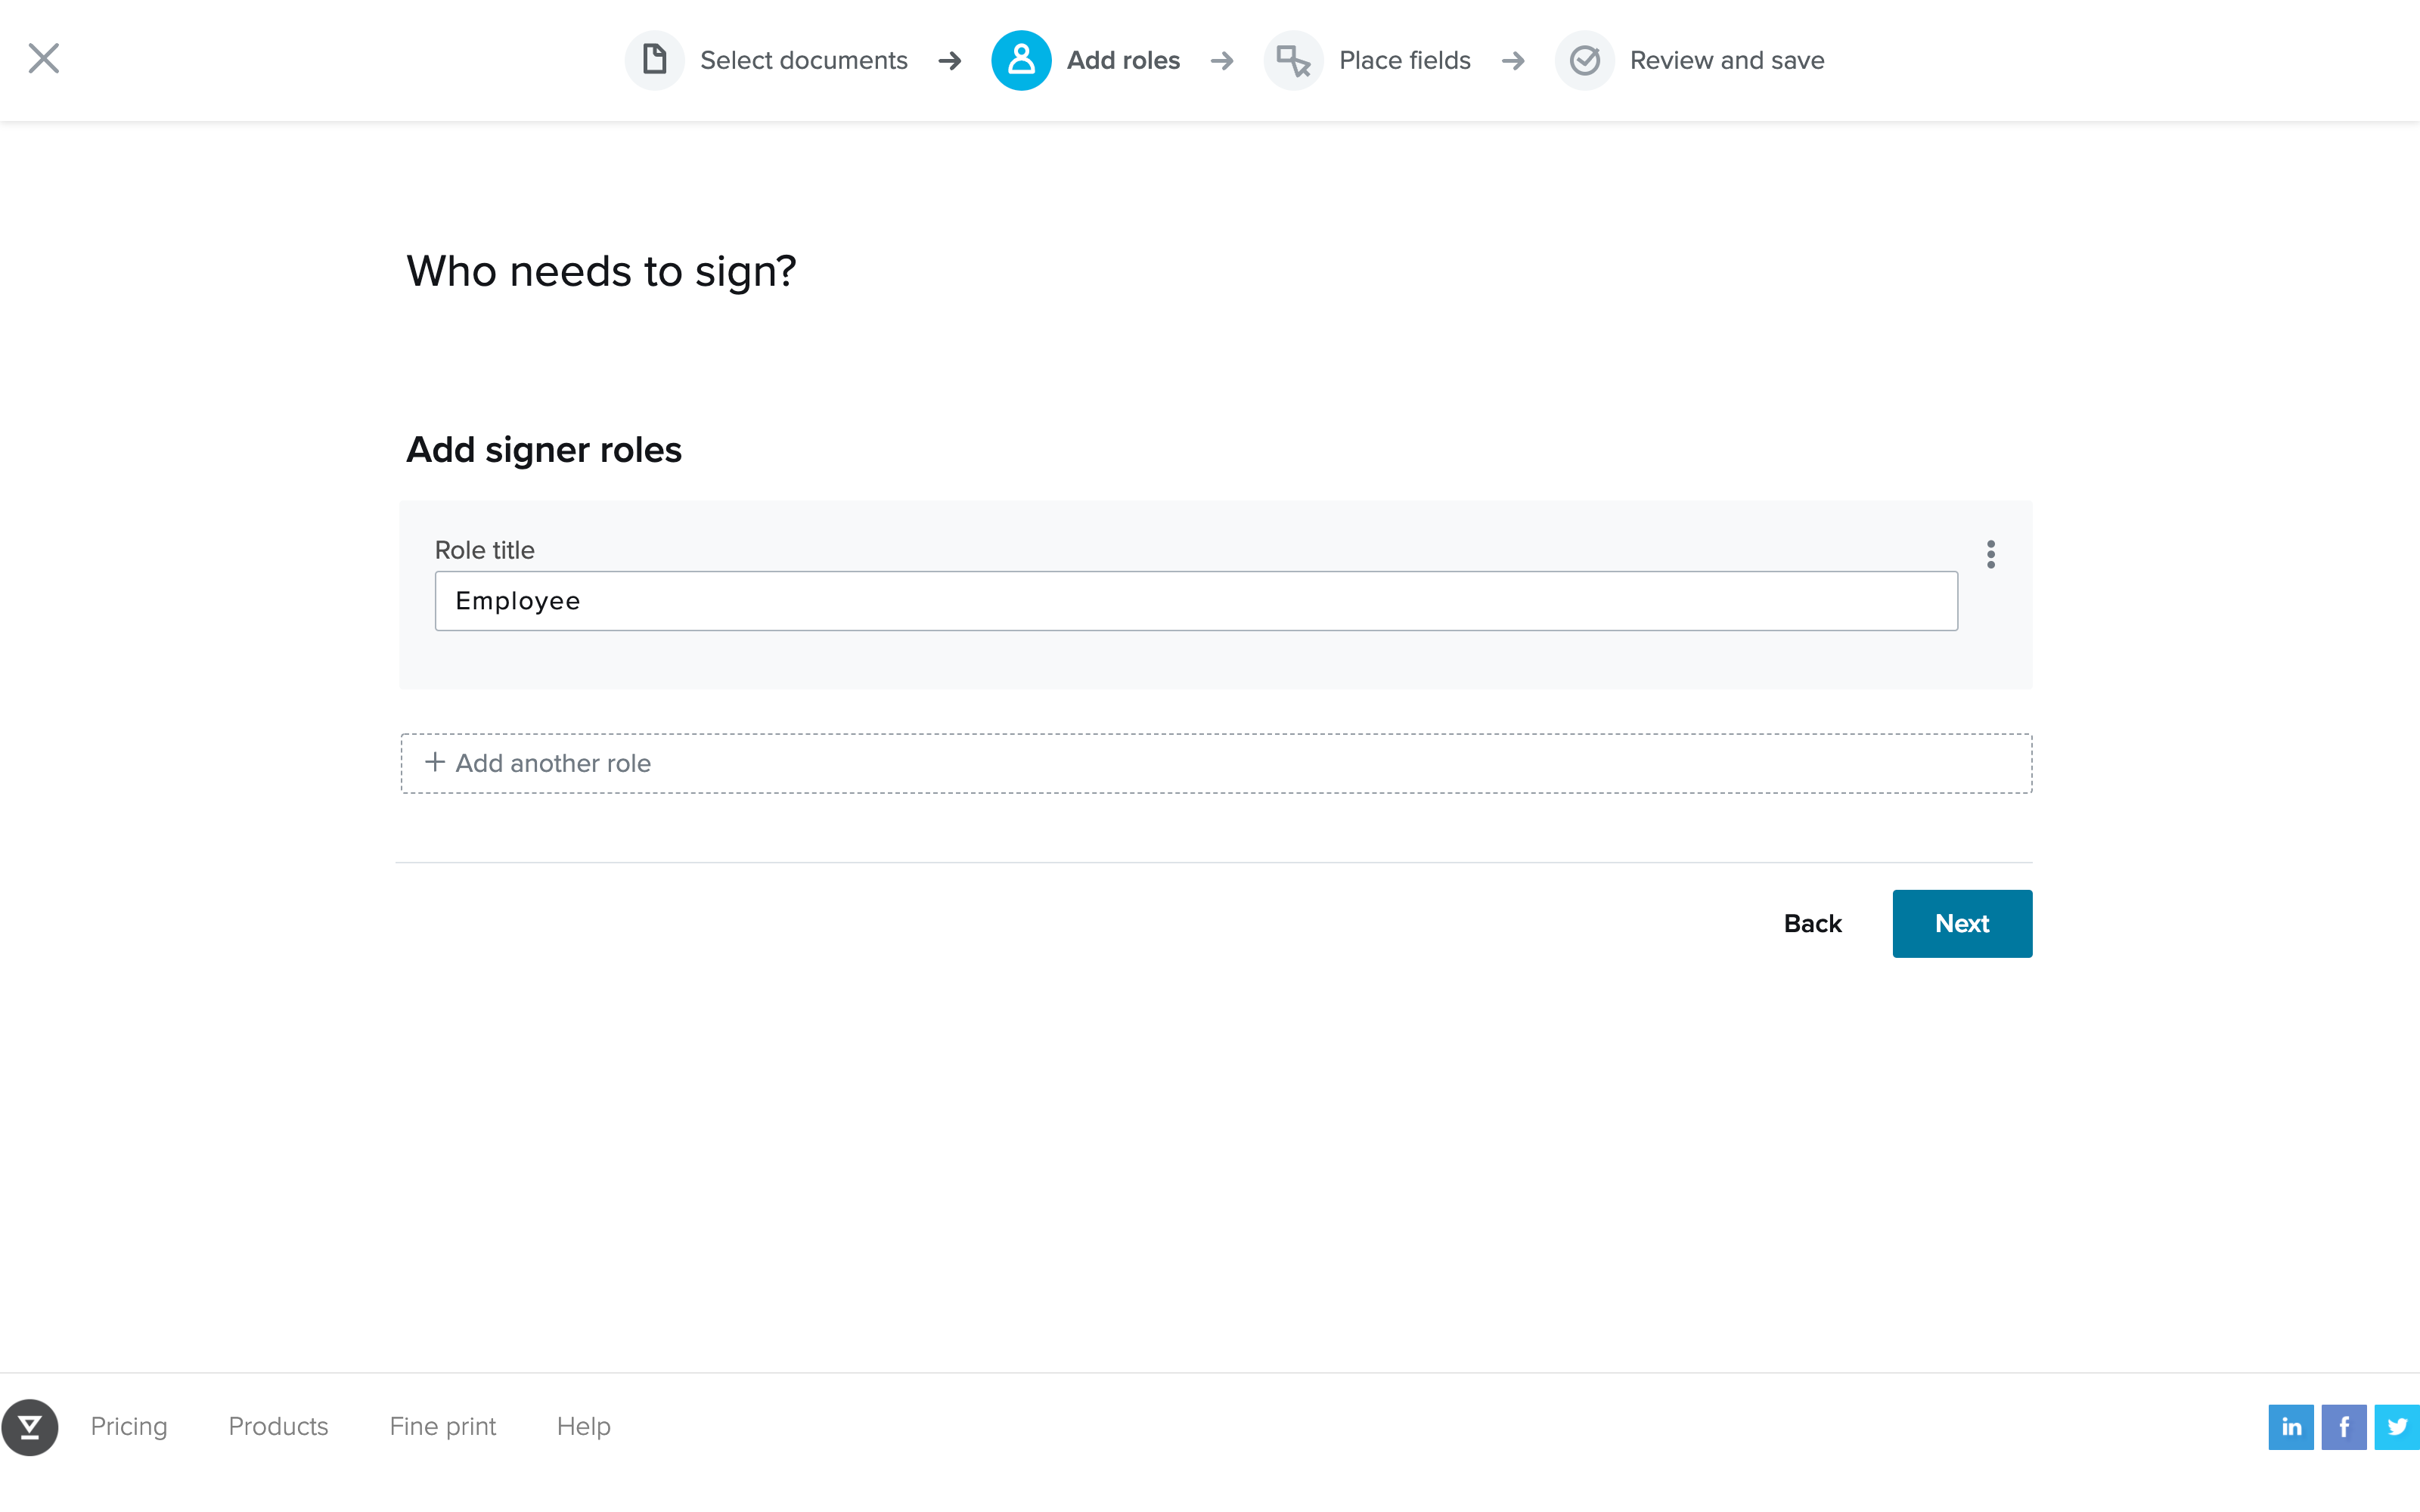Open the Help footer link
Viewport: 2420px width, 1512px height.
(x=584, y=1426)
